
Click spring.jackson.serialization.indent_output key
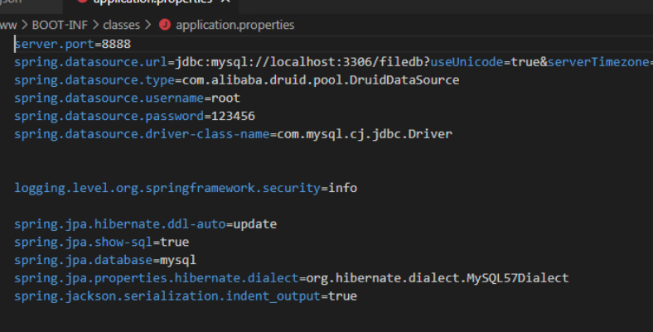[x=167, y=296]
